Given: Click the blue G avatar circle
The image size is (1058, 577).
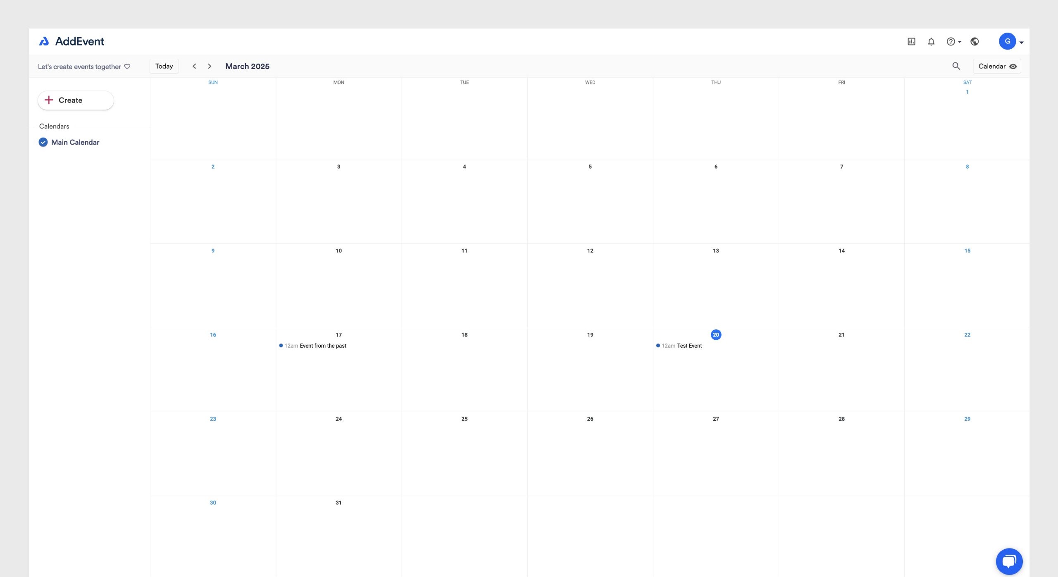Looking at the screenshot, I should pos(1007,41).
